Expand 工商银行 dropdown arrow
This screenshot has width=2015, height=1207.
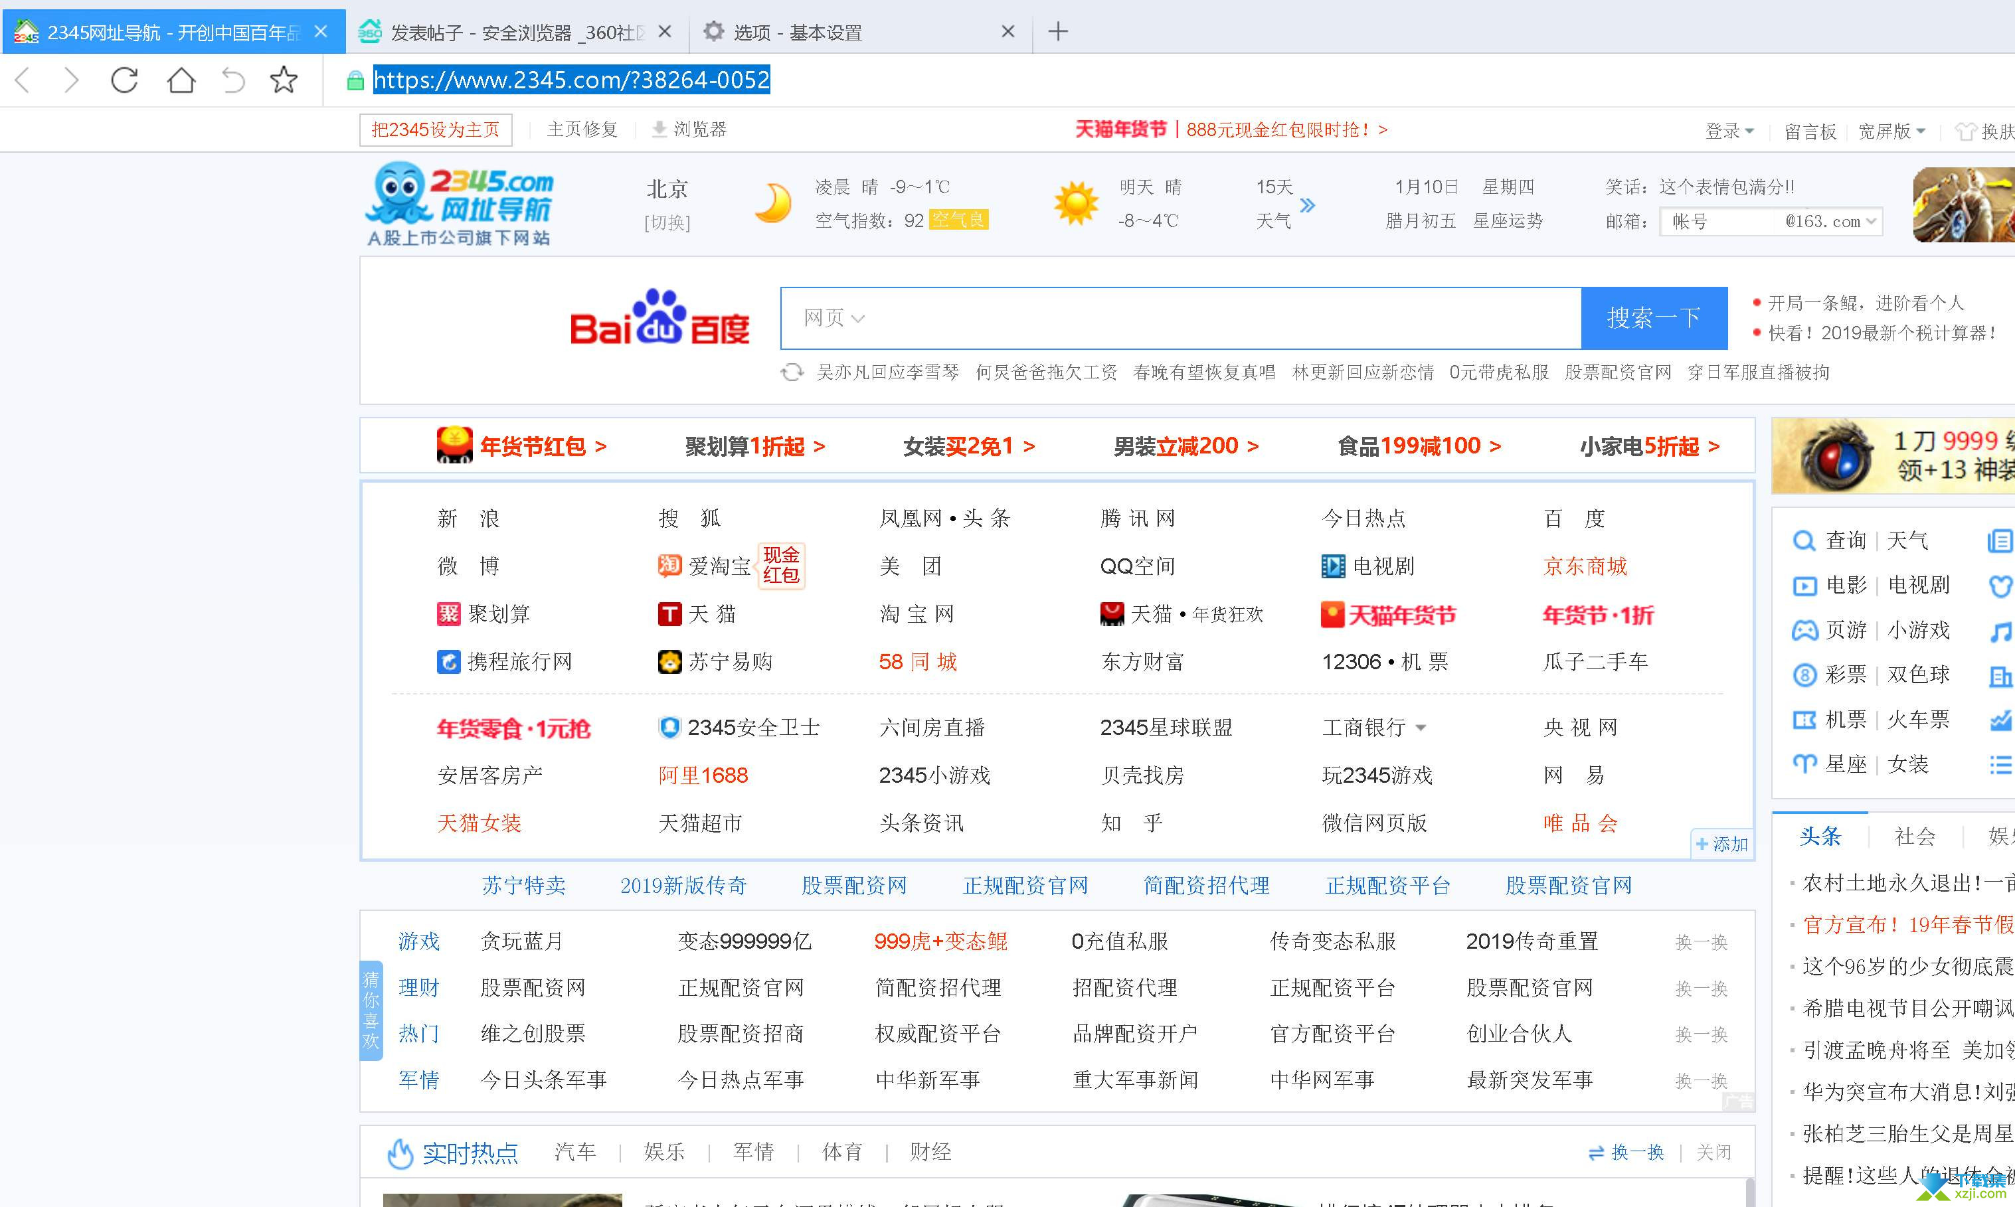(1421, 728)
